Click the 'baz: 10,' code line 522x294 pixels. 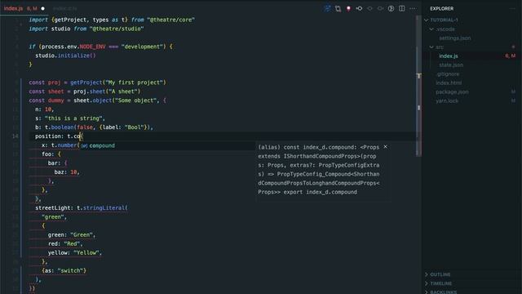(x=67, y=172)
